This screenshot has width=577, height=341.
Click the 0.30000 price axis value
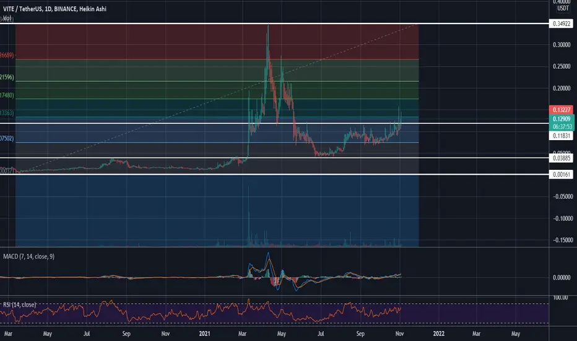pyautogui.click(x=562, y=45)
